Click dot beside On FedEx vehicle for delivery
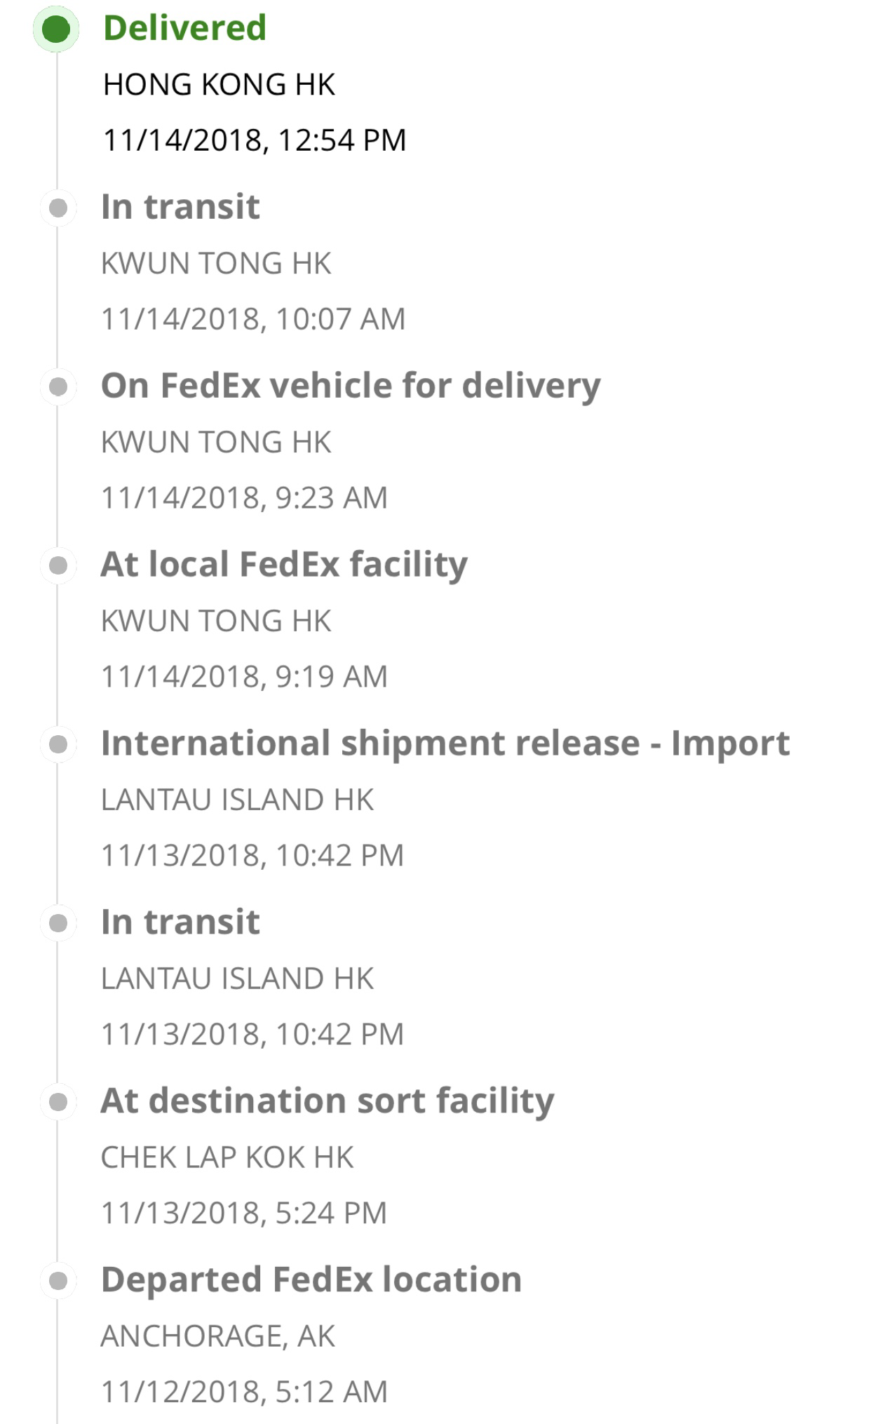This screenshot has width=871, height=1424. pyautogui.click(x=58, y=387)
